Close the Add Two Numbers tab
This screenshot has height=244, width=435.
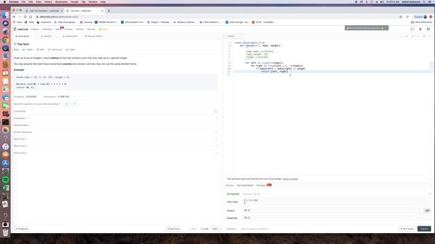62,11
